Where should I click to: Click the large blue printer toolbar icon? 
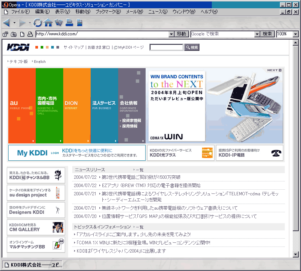click(69, 23)
